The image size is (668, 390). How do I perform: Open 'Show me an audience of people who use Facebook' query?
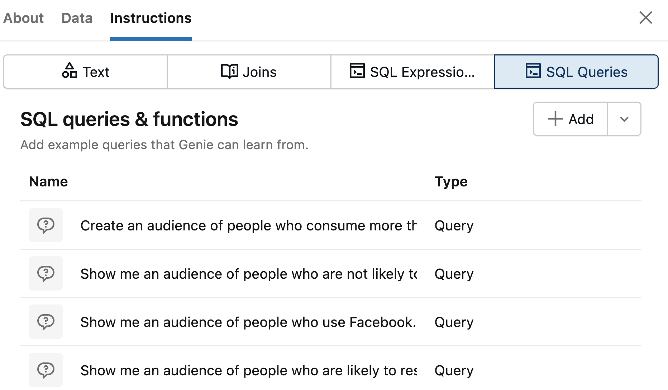coord(248,322)
